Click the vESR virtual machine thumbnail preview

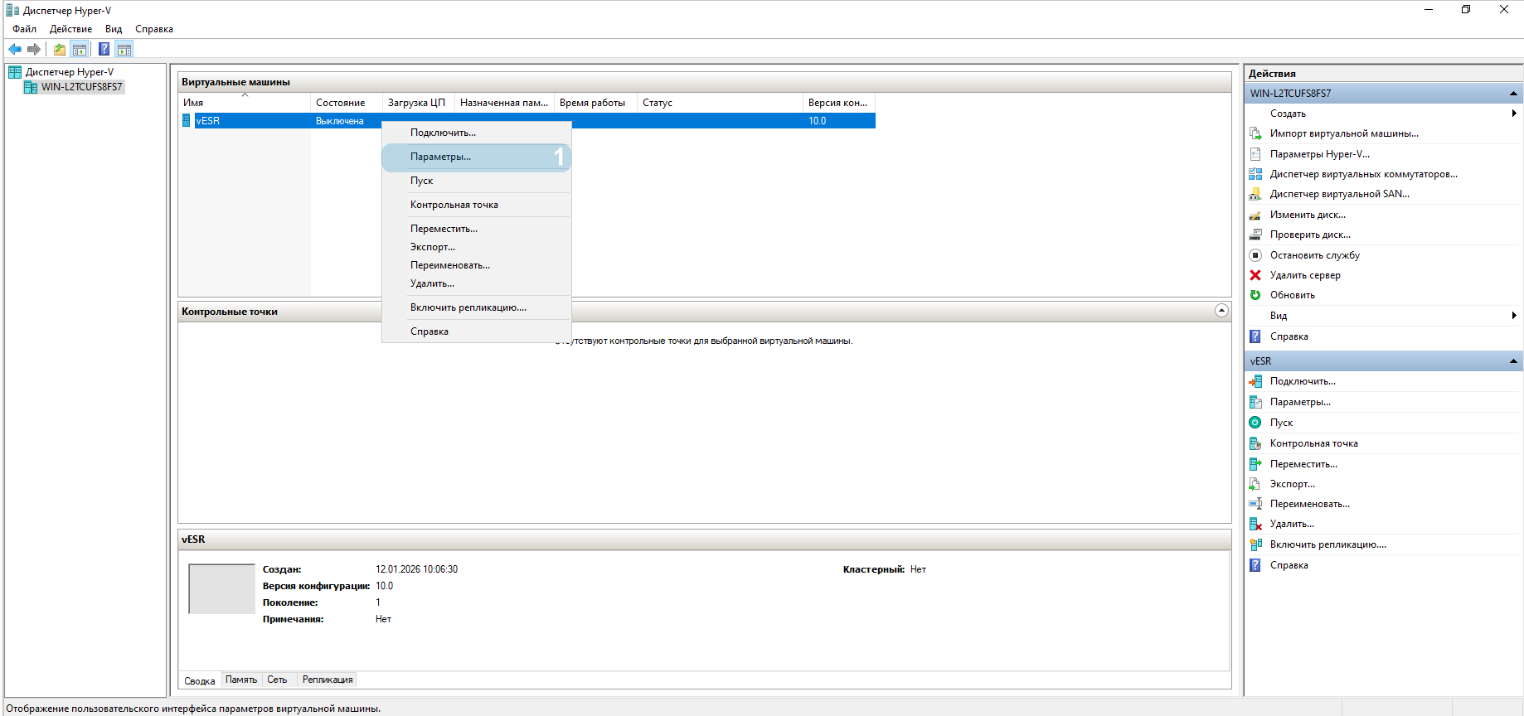(x=222, y=589)
